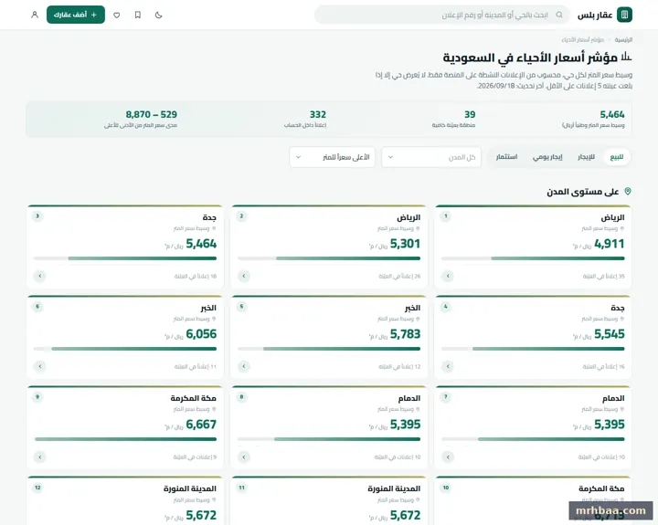Image resolution: width=658 pixels, height=525 pixels.
Task: Open the user account icon
Action: (35, 15)
